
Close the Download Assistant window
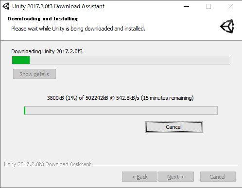(x=231, y=6)
